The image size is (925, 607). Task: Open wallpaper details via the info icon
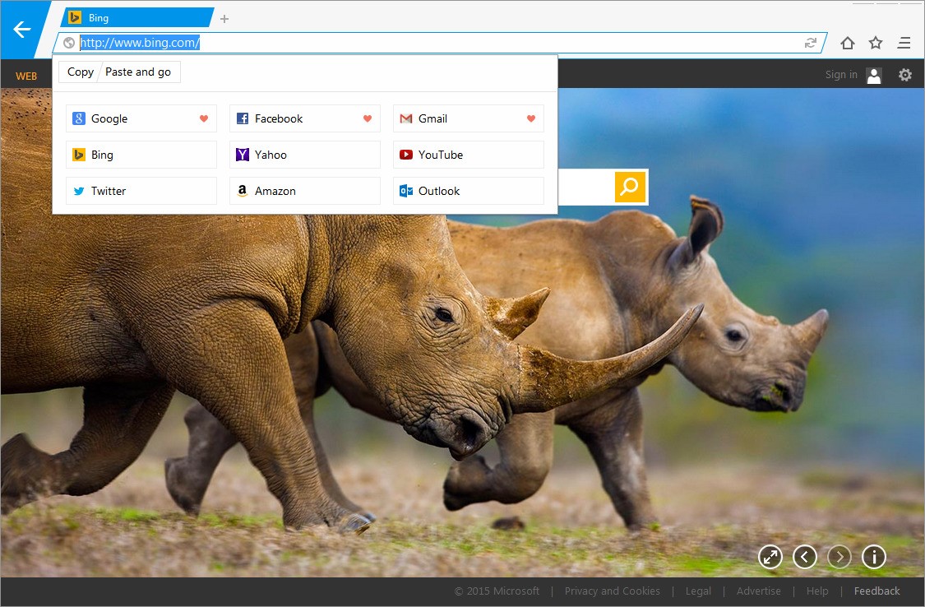coord(873,557)
